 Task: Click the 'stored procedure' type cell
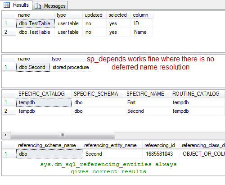pyautogui.click(x=72, y=67)
